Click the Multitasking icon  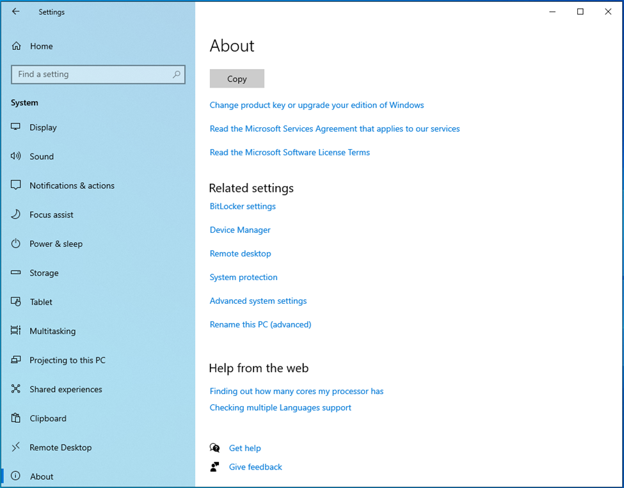tap(15, 331)
